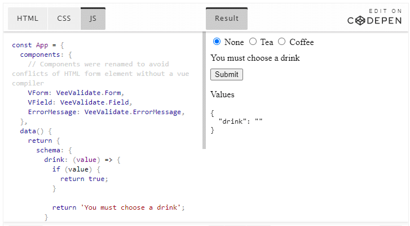The width and height of the screenshot is (410, 226).
Task: Click the 'You must choose a drink' error message
Action: coord(255,58)
